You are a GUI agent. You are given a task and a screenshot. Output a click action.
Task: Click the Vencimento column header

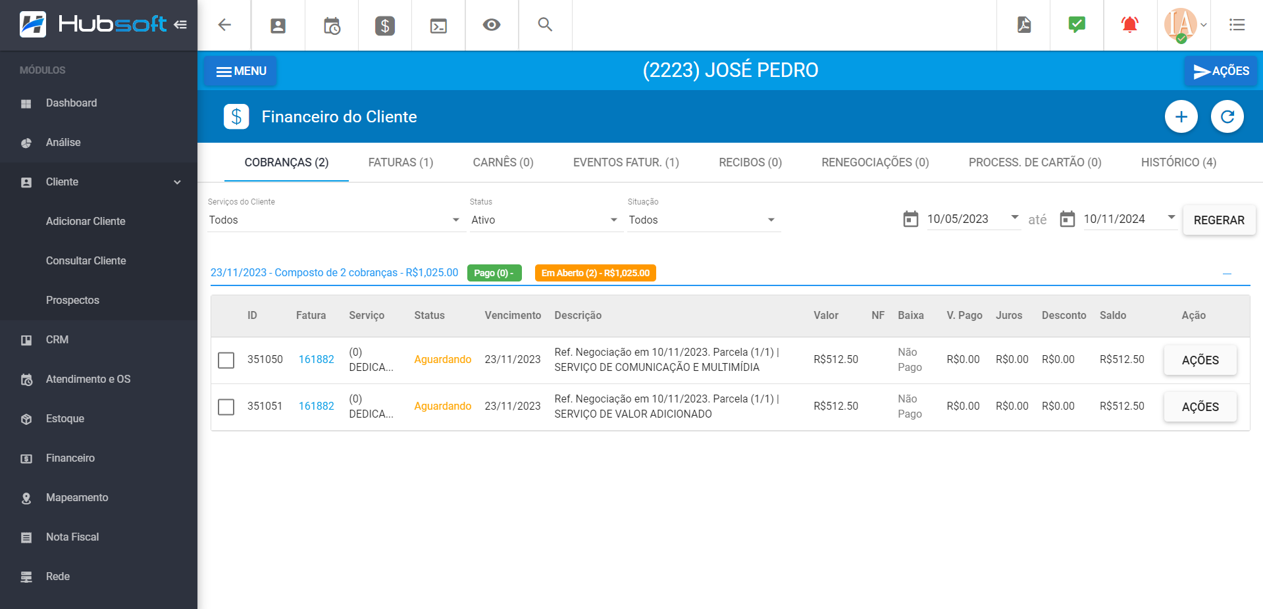click(x=513, y=316)
